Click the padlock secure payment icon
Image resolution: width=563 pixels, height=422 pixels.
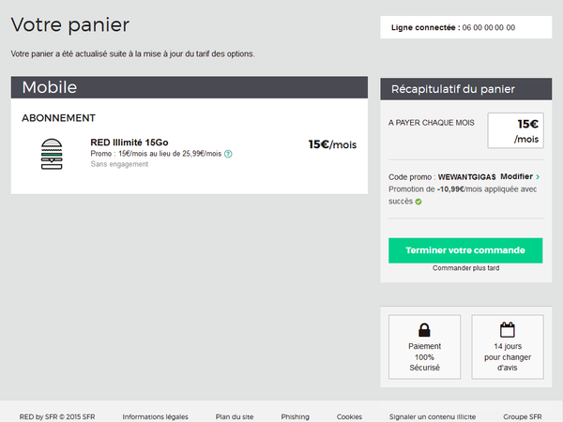(x=424, y=330)
